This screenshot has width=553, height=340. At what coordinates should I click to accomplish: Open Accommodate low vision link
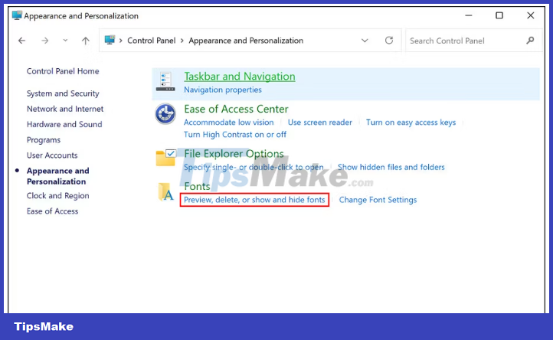(x=228, y=123)
